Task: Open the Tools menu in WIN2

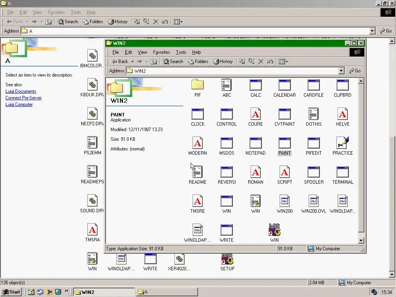Action: tap(181, 52)
